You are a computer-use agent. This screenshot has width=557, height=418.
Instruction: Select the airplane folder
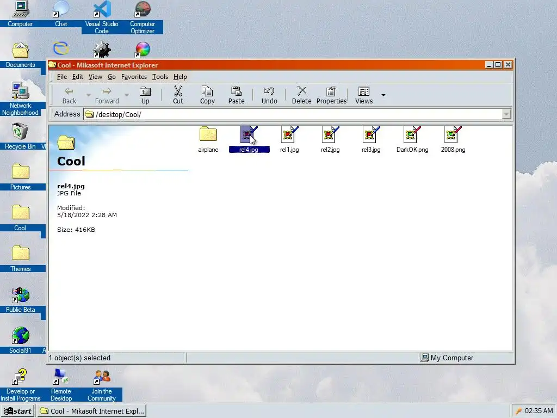coord(208,140)
